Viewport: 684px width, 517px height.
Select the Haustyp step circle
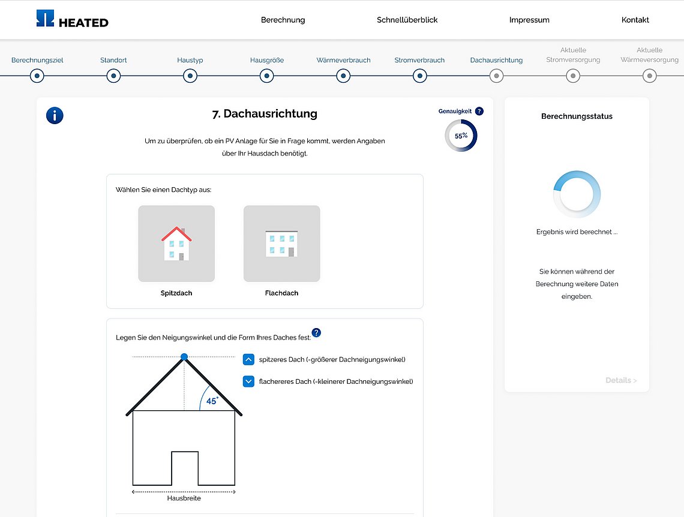point(190,76)
